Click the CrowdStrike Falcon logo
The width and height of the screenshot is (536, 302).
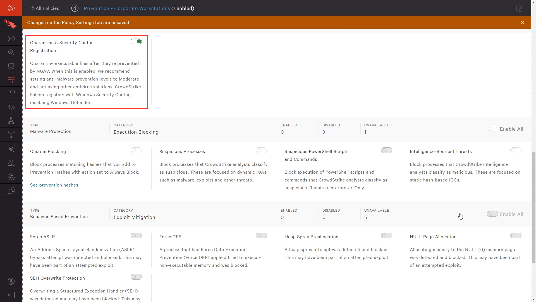(x=10, y=24)
